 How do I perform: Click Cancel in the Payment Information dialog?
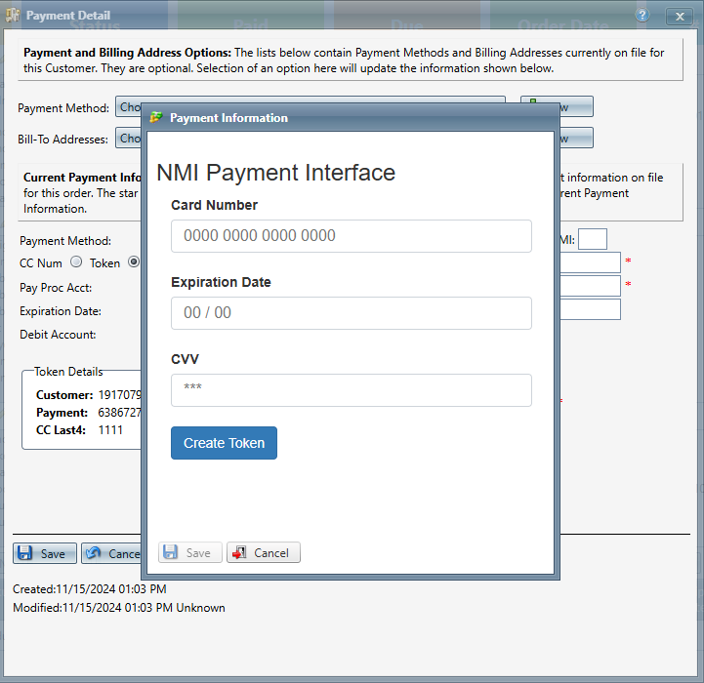(x=263, y=552)
